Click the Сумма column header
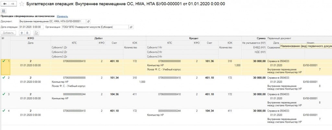The width and height of the screenshot is (332, 130). click(x=261, y=38)
